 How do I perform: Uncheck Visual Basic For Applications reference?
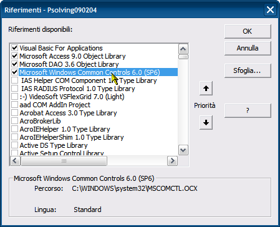pyautogui.click(x=14, y=48)
